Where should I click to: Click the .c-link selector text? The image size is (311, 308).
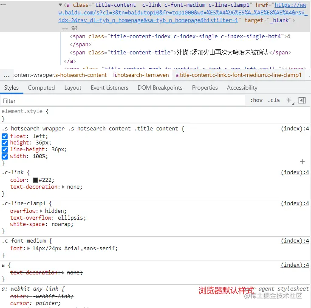13,172
